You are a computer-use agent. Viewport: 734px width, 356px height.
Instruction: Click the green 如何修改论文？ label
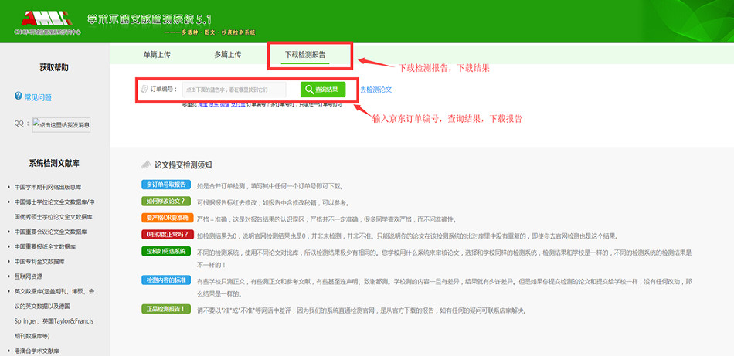[165, 202]
